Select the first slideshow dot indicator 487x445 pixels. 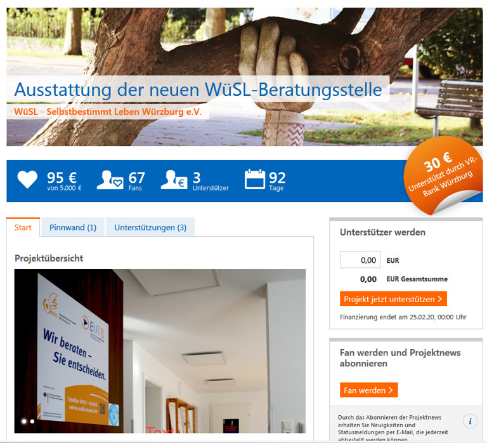point(24,421)
